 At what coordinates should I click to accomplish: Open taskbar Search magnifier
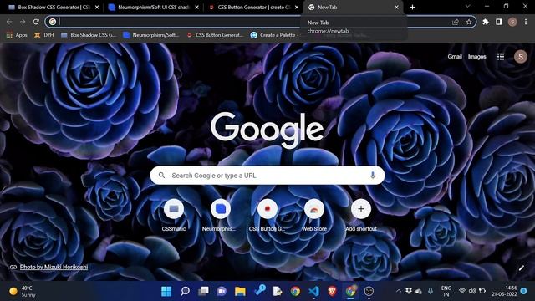[185, 291]
